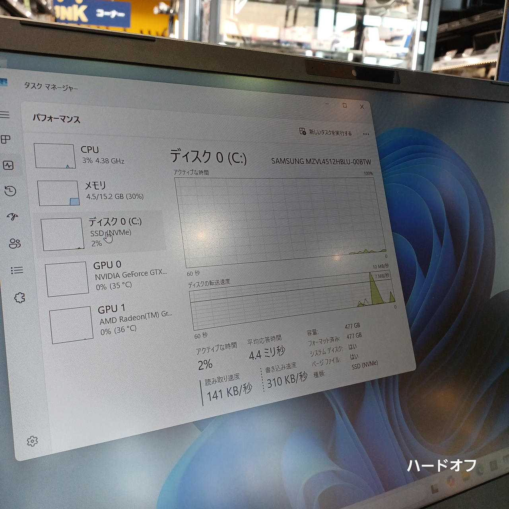The width and height of the screenshot is (509, 509).
Task: Open the Startup apps icon in sidebar
Action: [13, 217]
